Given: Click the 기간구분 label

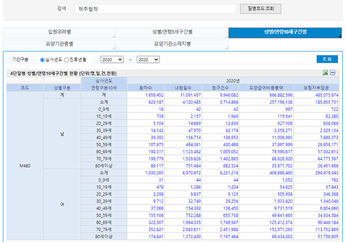Looking at the screenshot, I should (20, 59).
